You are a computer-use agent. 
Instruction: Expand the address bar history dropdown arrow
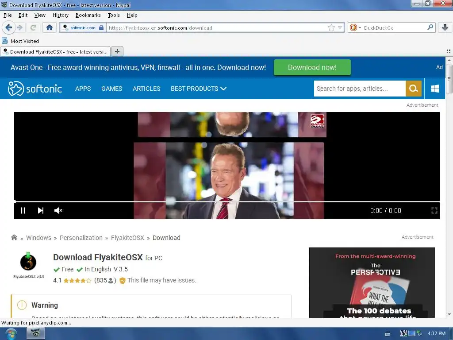pos(340,28)
